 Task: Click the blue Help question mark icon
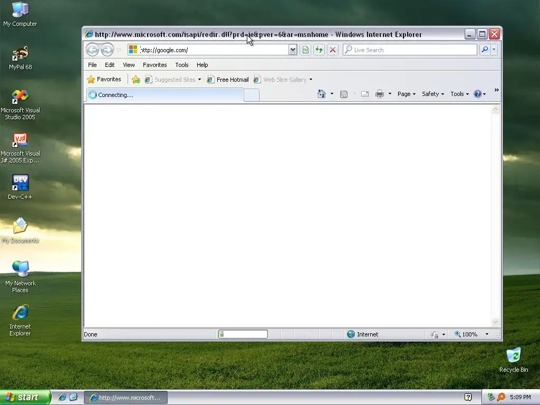pos(478,94)
